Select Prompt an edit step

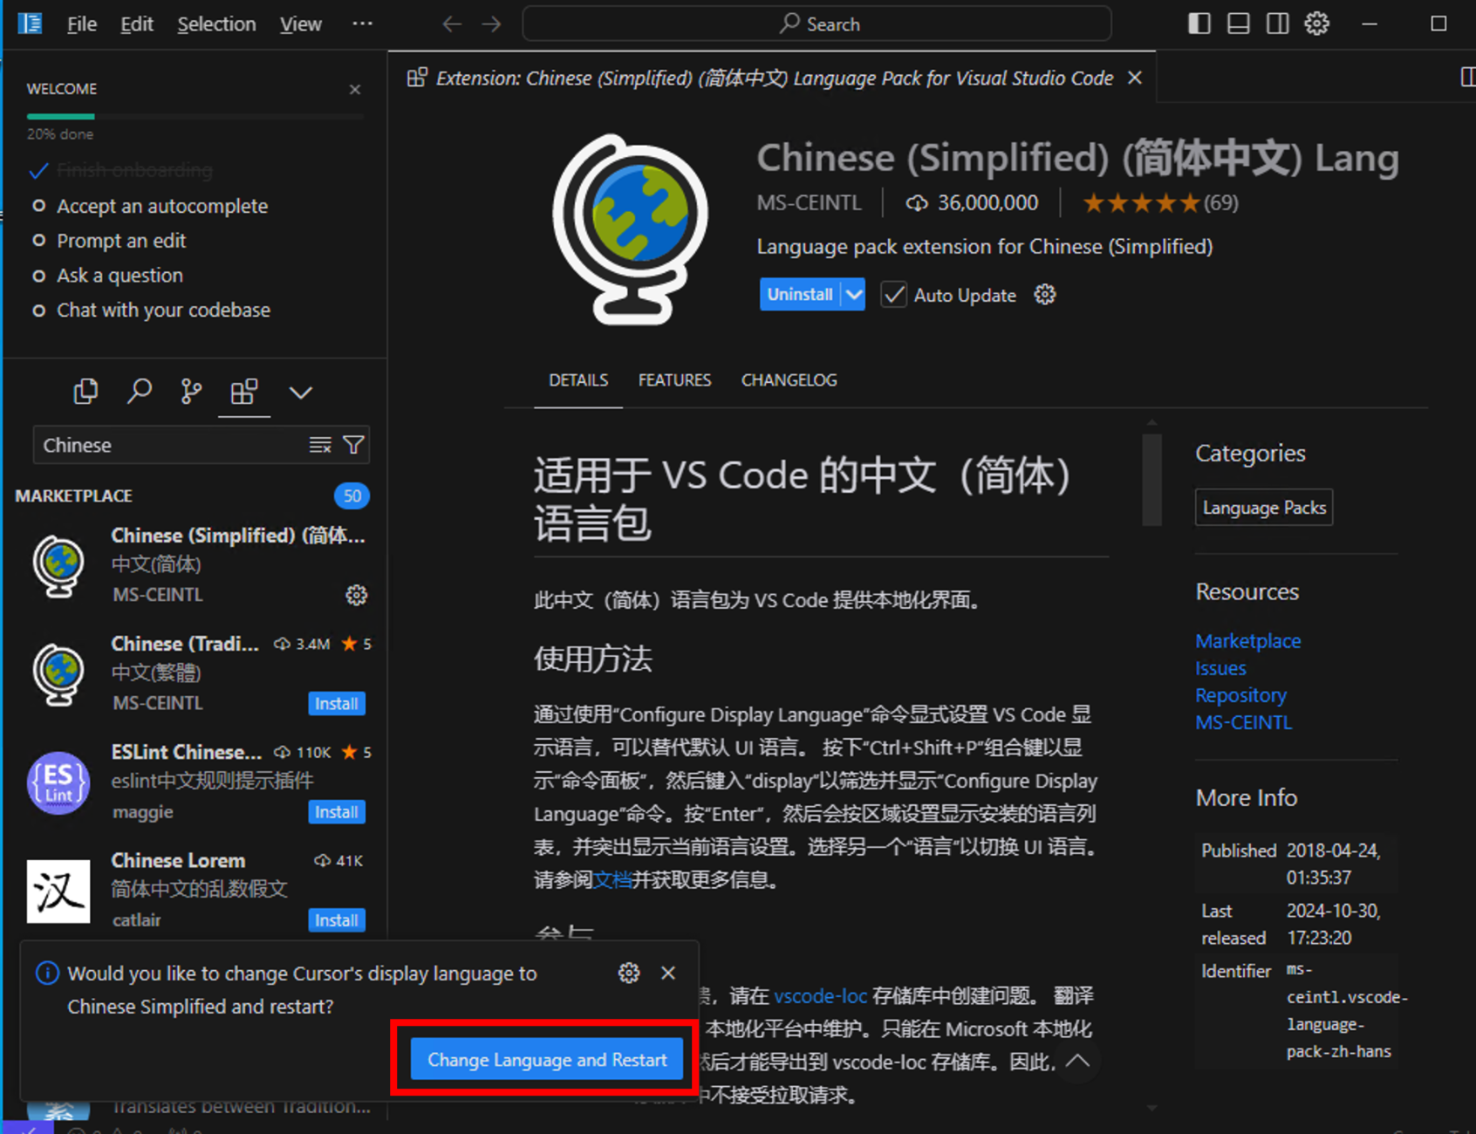coord(121,241)
